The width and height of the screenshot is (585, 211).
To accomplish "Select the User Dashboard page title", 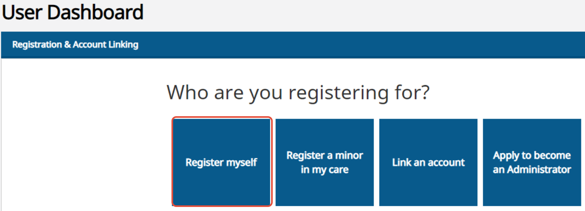I will point(73,12).
